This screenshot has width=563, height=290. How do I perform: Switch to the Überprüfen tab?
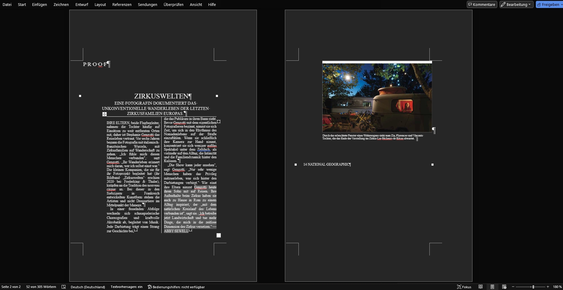173,4
